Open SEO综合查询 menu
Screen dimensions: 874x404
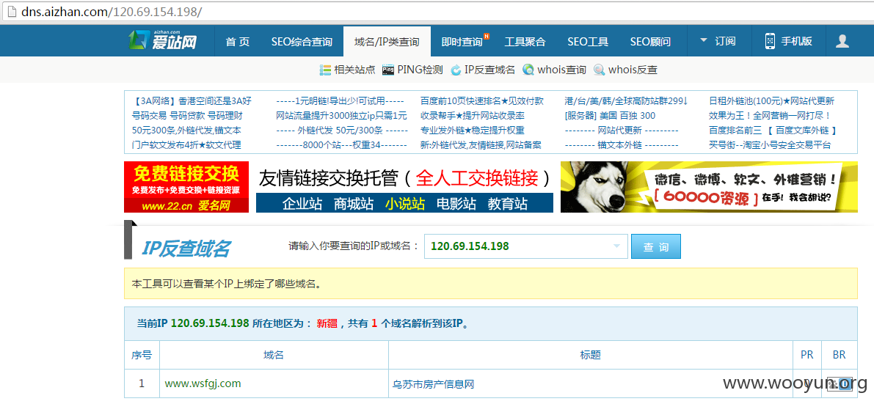(x=302, y=41)
